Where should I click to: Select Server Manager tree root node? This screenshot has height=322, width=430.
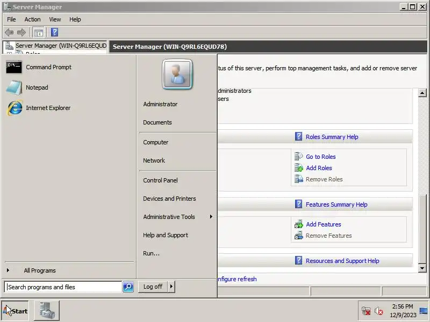point(61,46)
